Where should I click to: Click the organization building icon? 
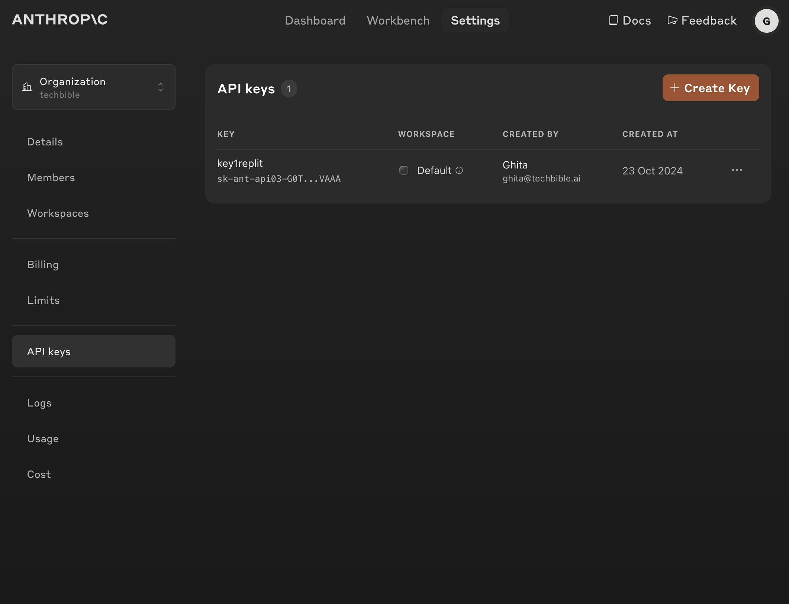pyautogui.click(x=27, y=87)
